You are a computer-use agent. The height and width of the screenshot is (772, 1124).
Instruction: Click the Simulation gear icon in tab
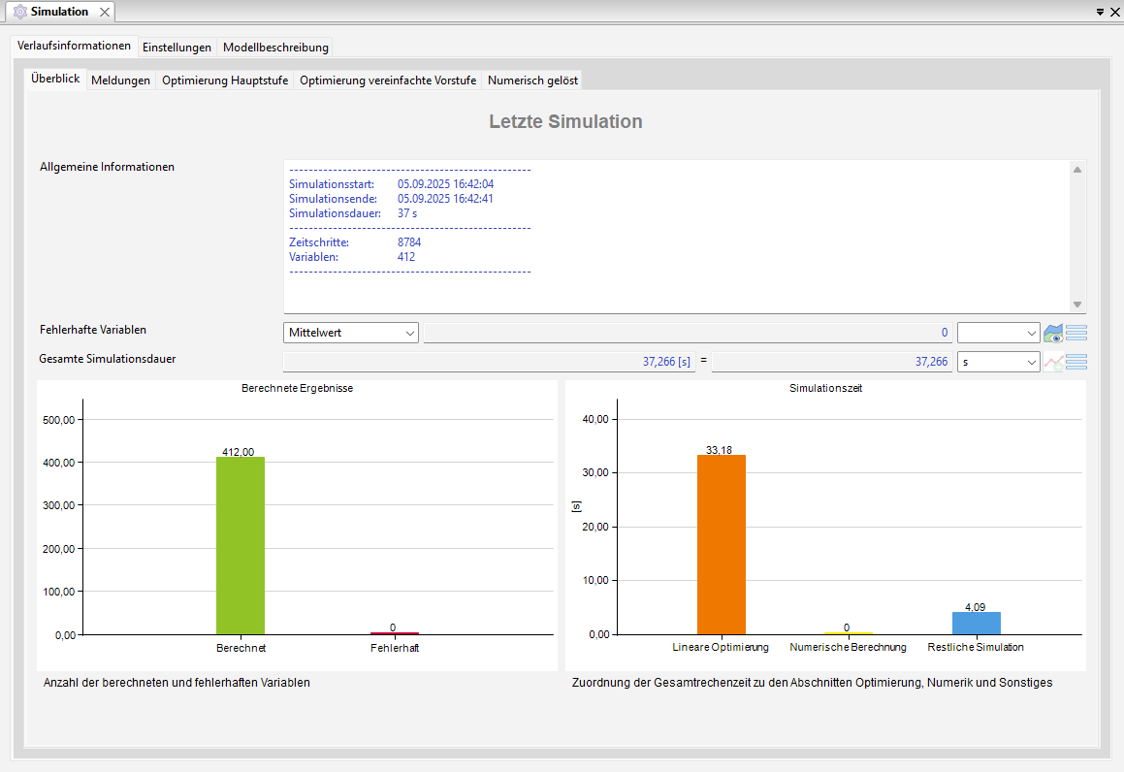19,12
